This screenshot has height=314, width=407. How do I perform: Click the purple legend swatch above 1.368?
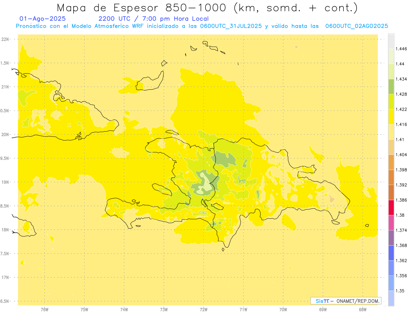pyautogui.click(x=391, y=238)
